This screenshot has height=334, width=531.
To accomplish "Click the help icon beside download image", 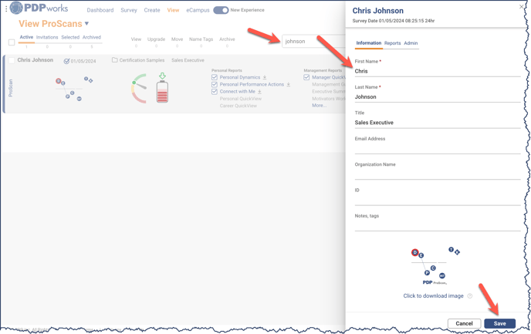I will click(470, 295).
